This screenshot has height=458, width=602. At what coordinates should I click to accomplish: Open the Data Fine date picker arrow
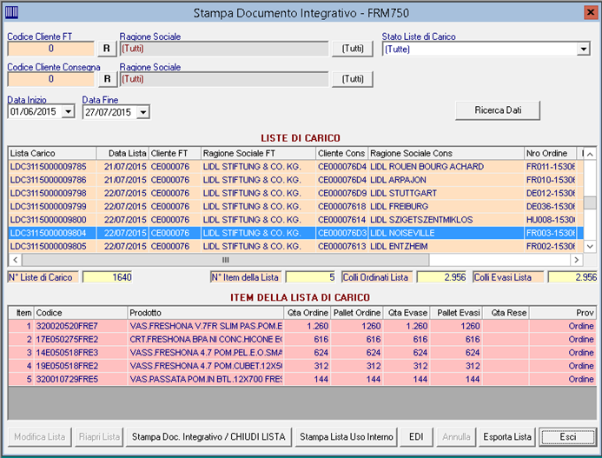(x=143, y=113)
